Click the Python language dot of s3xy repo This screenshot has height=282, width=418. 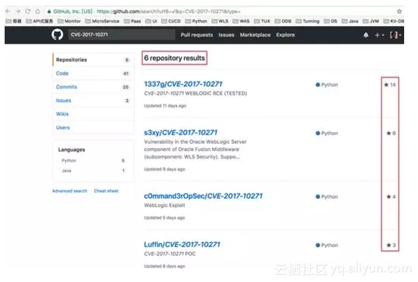(x=318, y=133)
